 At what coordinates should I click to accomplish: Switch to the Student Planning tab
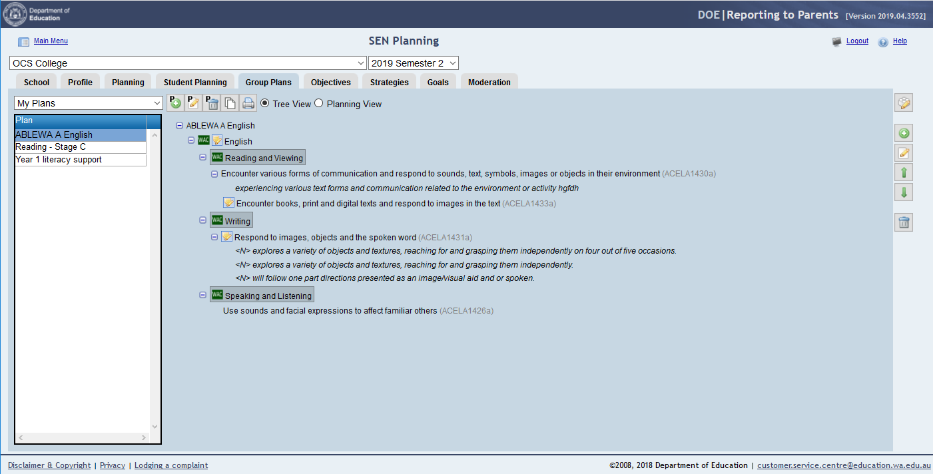click(x=195, y=82)
